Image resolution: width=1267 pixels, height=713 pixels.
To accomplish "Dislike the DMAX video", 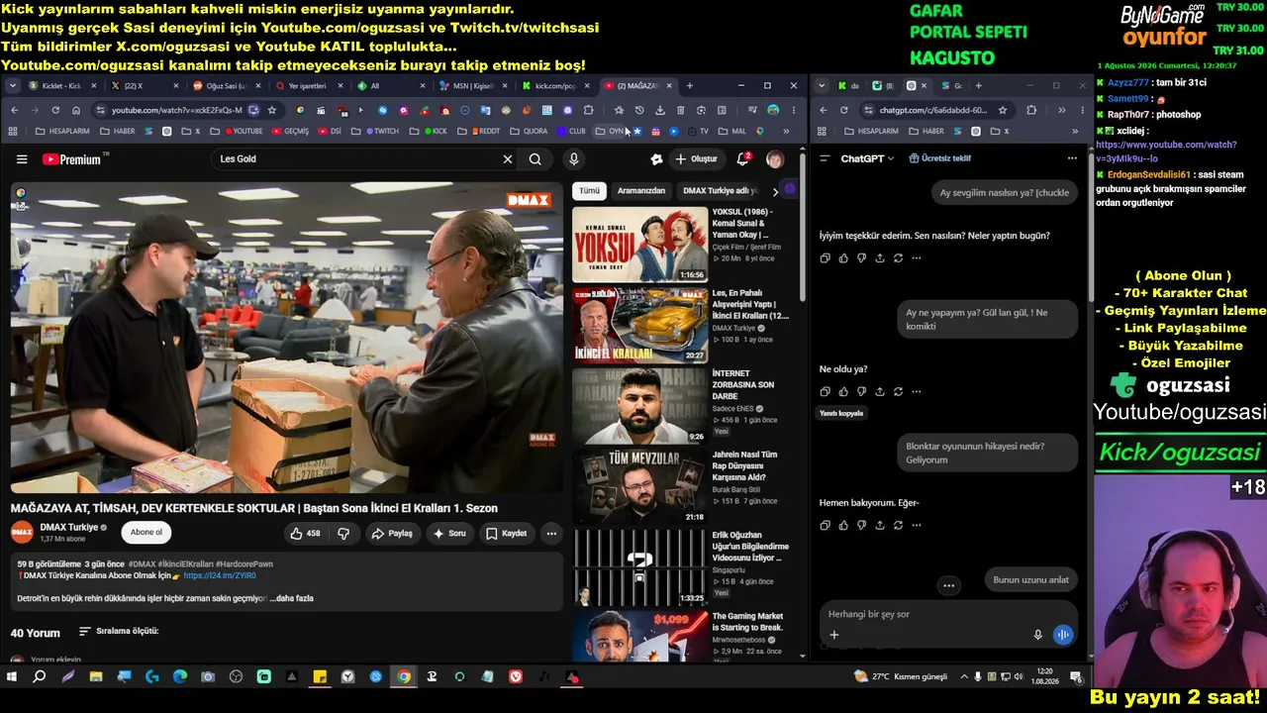I will click(343, 533).
